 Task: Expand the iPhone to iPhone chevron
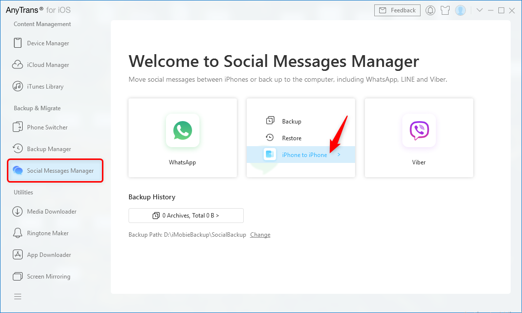click(x=339, y=155)
